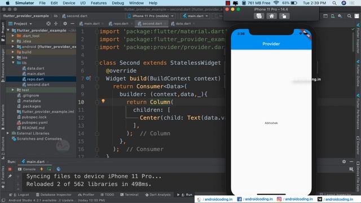
Task: Expand External Libraries arrow
Action: pyautogui.click(x=8, y=133)
